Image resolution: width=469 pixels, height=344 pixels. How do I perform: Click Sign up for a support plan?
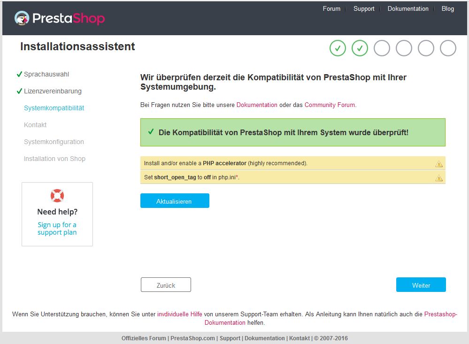[57, 229]
